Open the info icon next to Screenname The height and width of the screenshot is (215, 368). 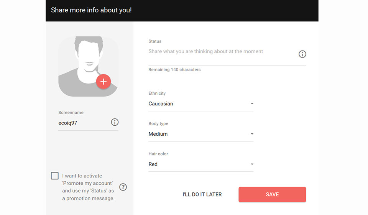[x=115, y=122]
